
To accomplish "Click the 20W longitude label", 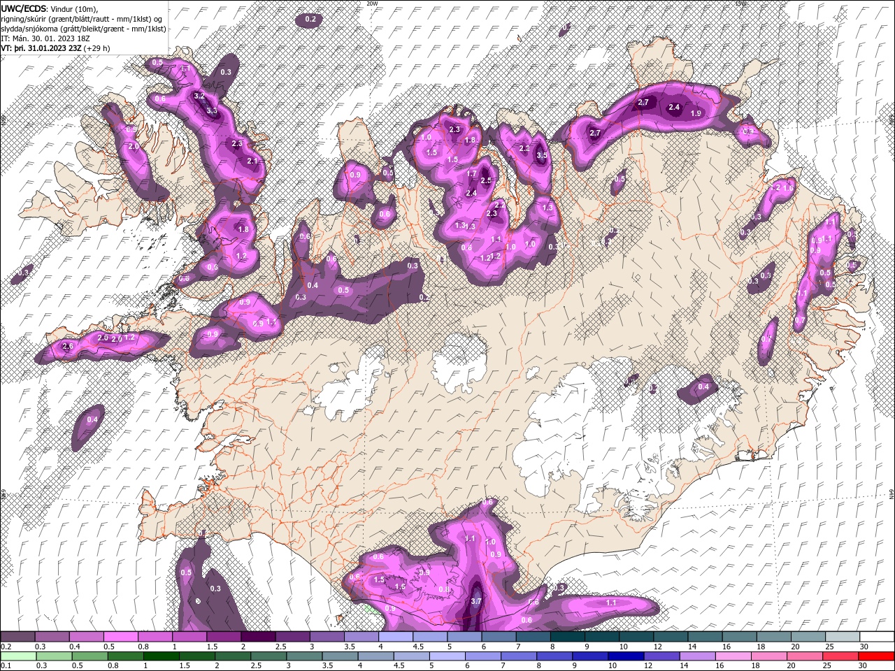I will 372,3.
